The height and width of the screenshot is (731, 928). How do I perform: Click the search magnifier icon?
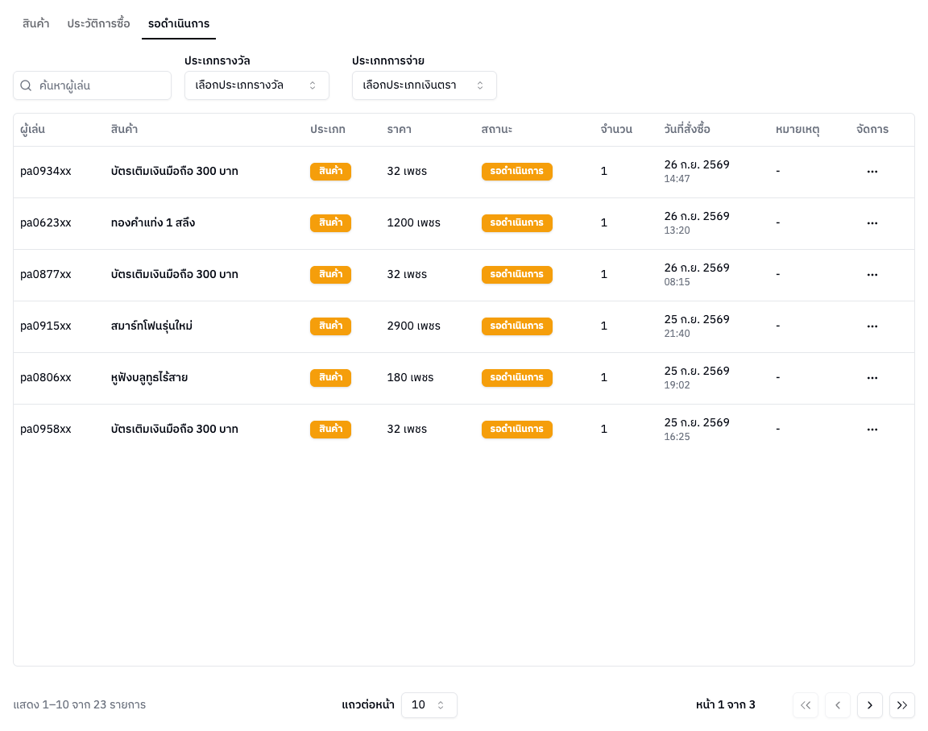[26, 85]
